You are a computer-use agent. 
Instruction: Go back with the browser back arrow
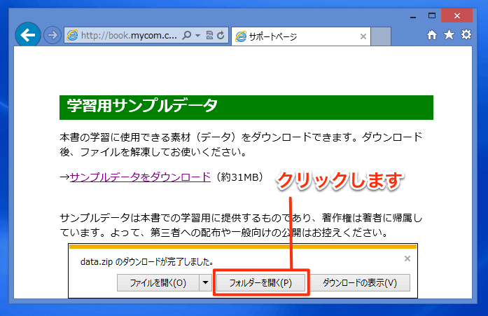point(28,35)
